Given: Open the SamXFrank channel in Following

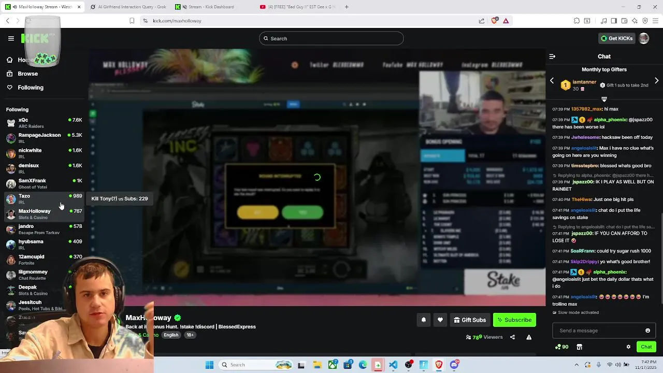Looking at the screenshot, I should click(44, 183).
